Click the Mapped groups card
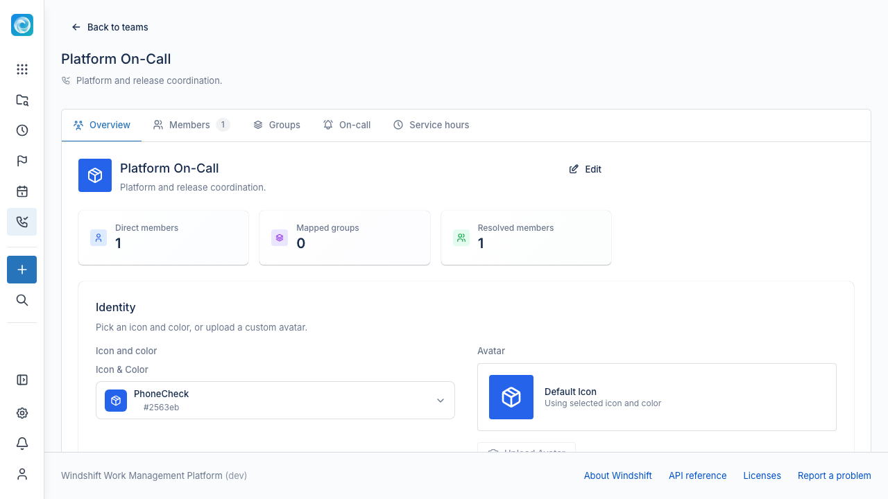The image size is (888, 499). pos(345,238)
